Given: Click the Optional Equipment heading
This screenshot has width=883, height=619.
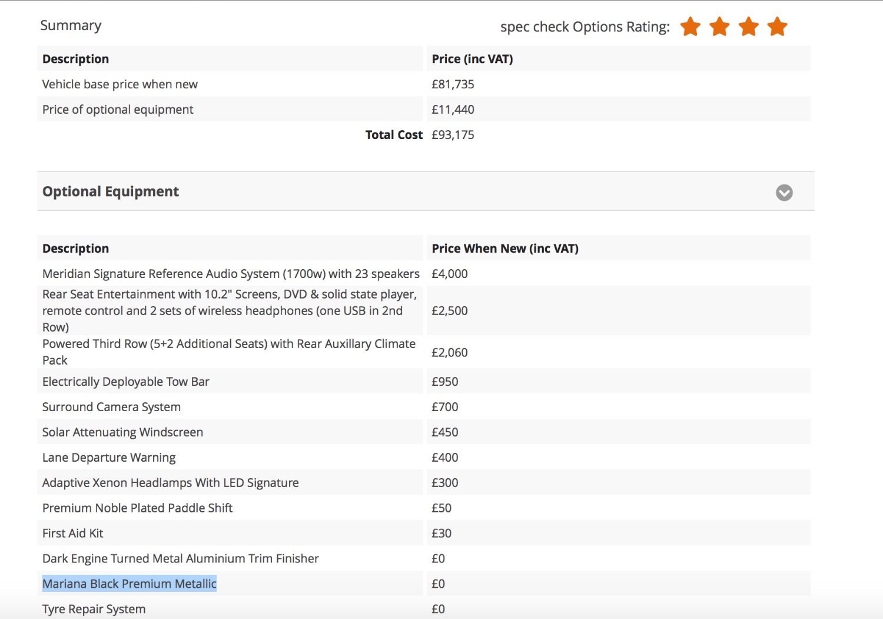Looking at the screenshot, I should pos(111,191).
